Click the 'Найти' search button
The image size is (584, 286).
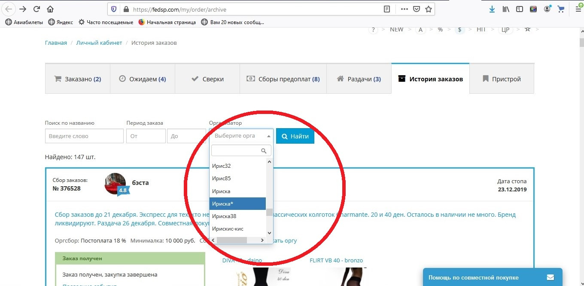[295, 136]
